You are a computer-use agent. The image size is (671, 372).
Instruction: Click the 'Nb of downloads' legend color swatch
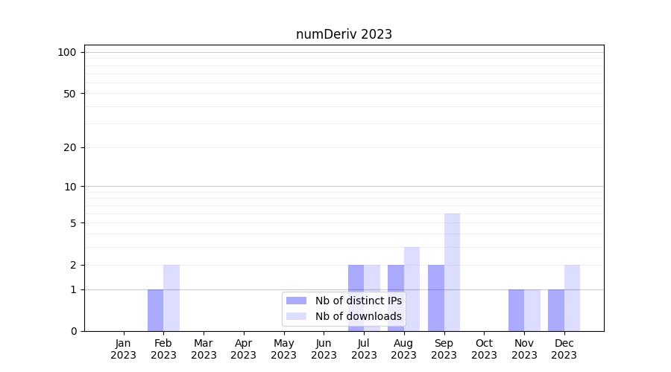point(296,316)
